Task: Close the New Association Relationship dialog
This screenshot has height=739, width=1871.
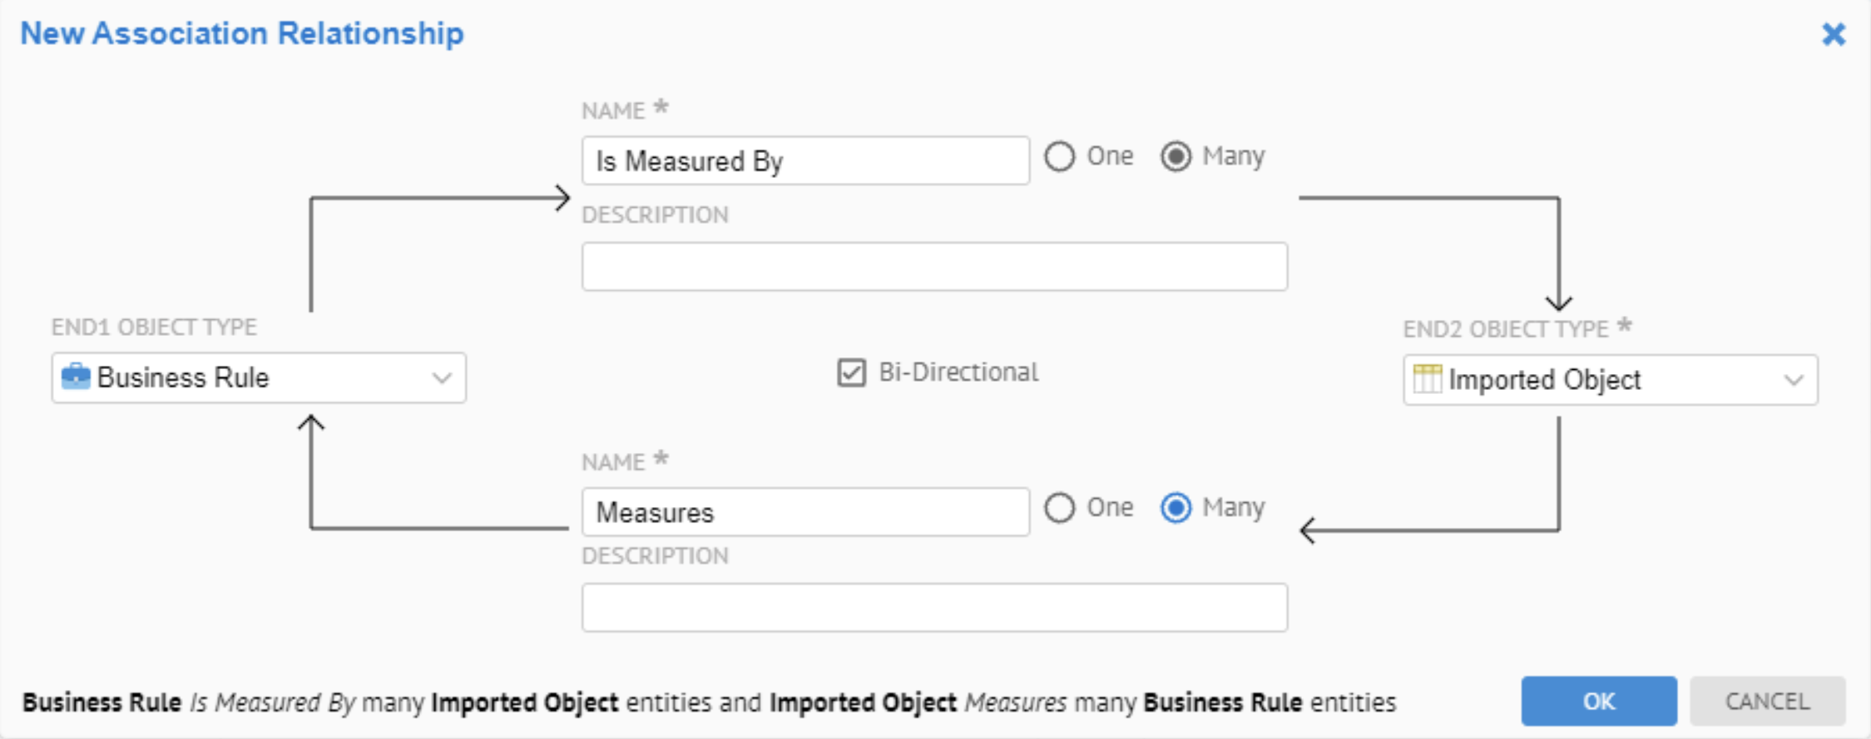Action: (x=1833, y=34)
